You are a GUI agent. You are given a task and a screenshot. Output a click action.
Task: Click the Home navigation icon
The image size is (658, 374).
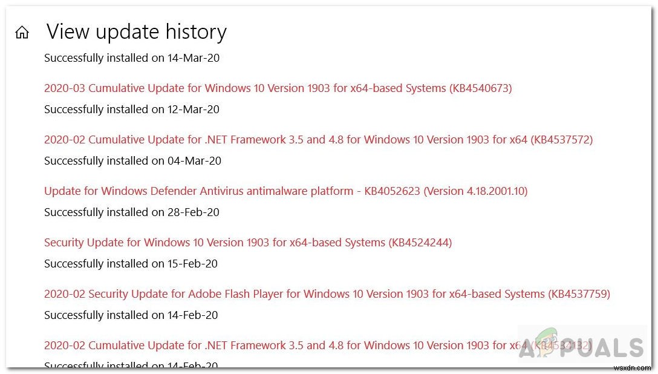coord(22,31)
